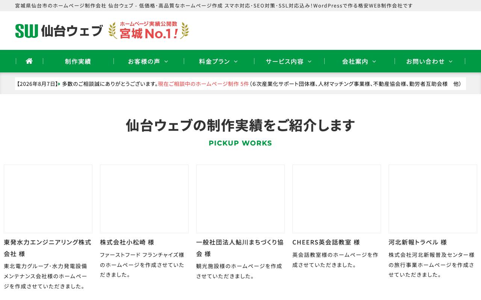This screenshot has width=481, height=300.
Task: Click the 一般社団法人鮎川まちづくり協会 様 title
Action: (240, 248)
